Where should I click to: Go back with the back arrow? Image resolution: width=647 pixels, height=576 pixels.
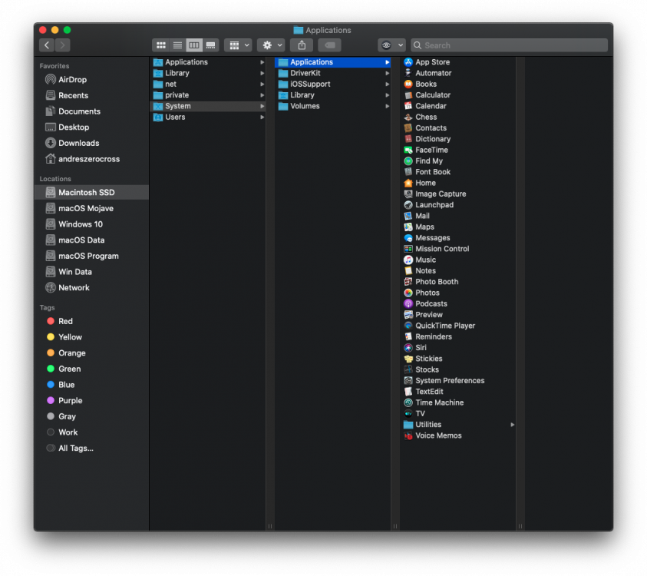click(47, 45)
